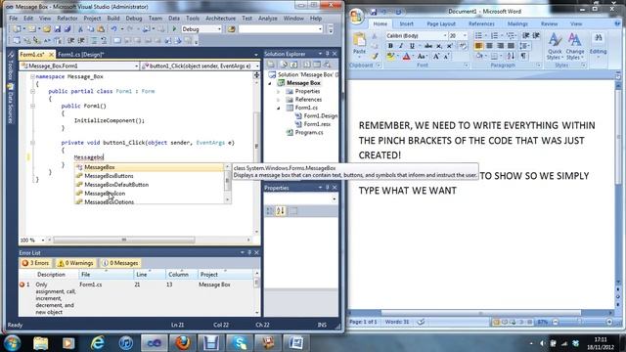Click the Windows Start button

(x=12, y=343)
